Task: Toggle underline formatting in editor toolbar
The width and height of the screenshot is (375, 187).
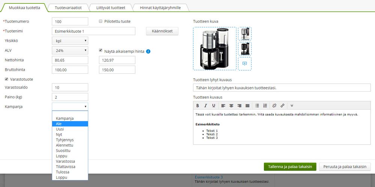Action: [214, 105]
